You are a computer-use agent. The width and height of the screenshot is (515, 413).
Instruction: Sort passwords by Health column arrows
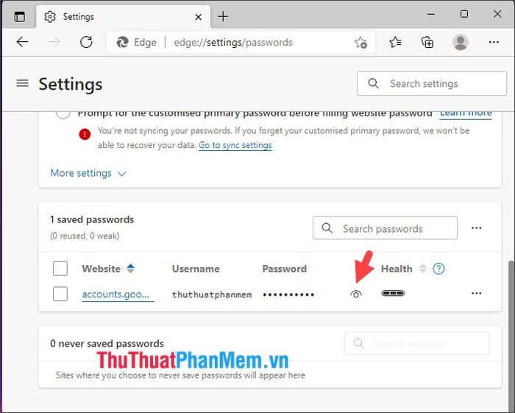coord(423,269)
